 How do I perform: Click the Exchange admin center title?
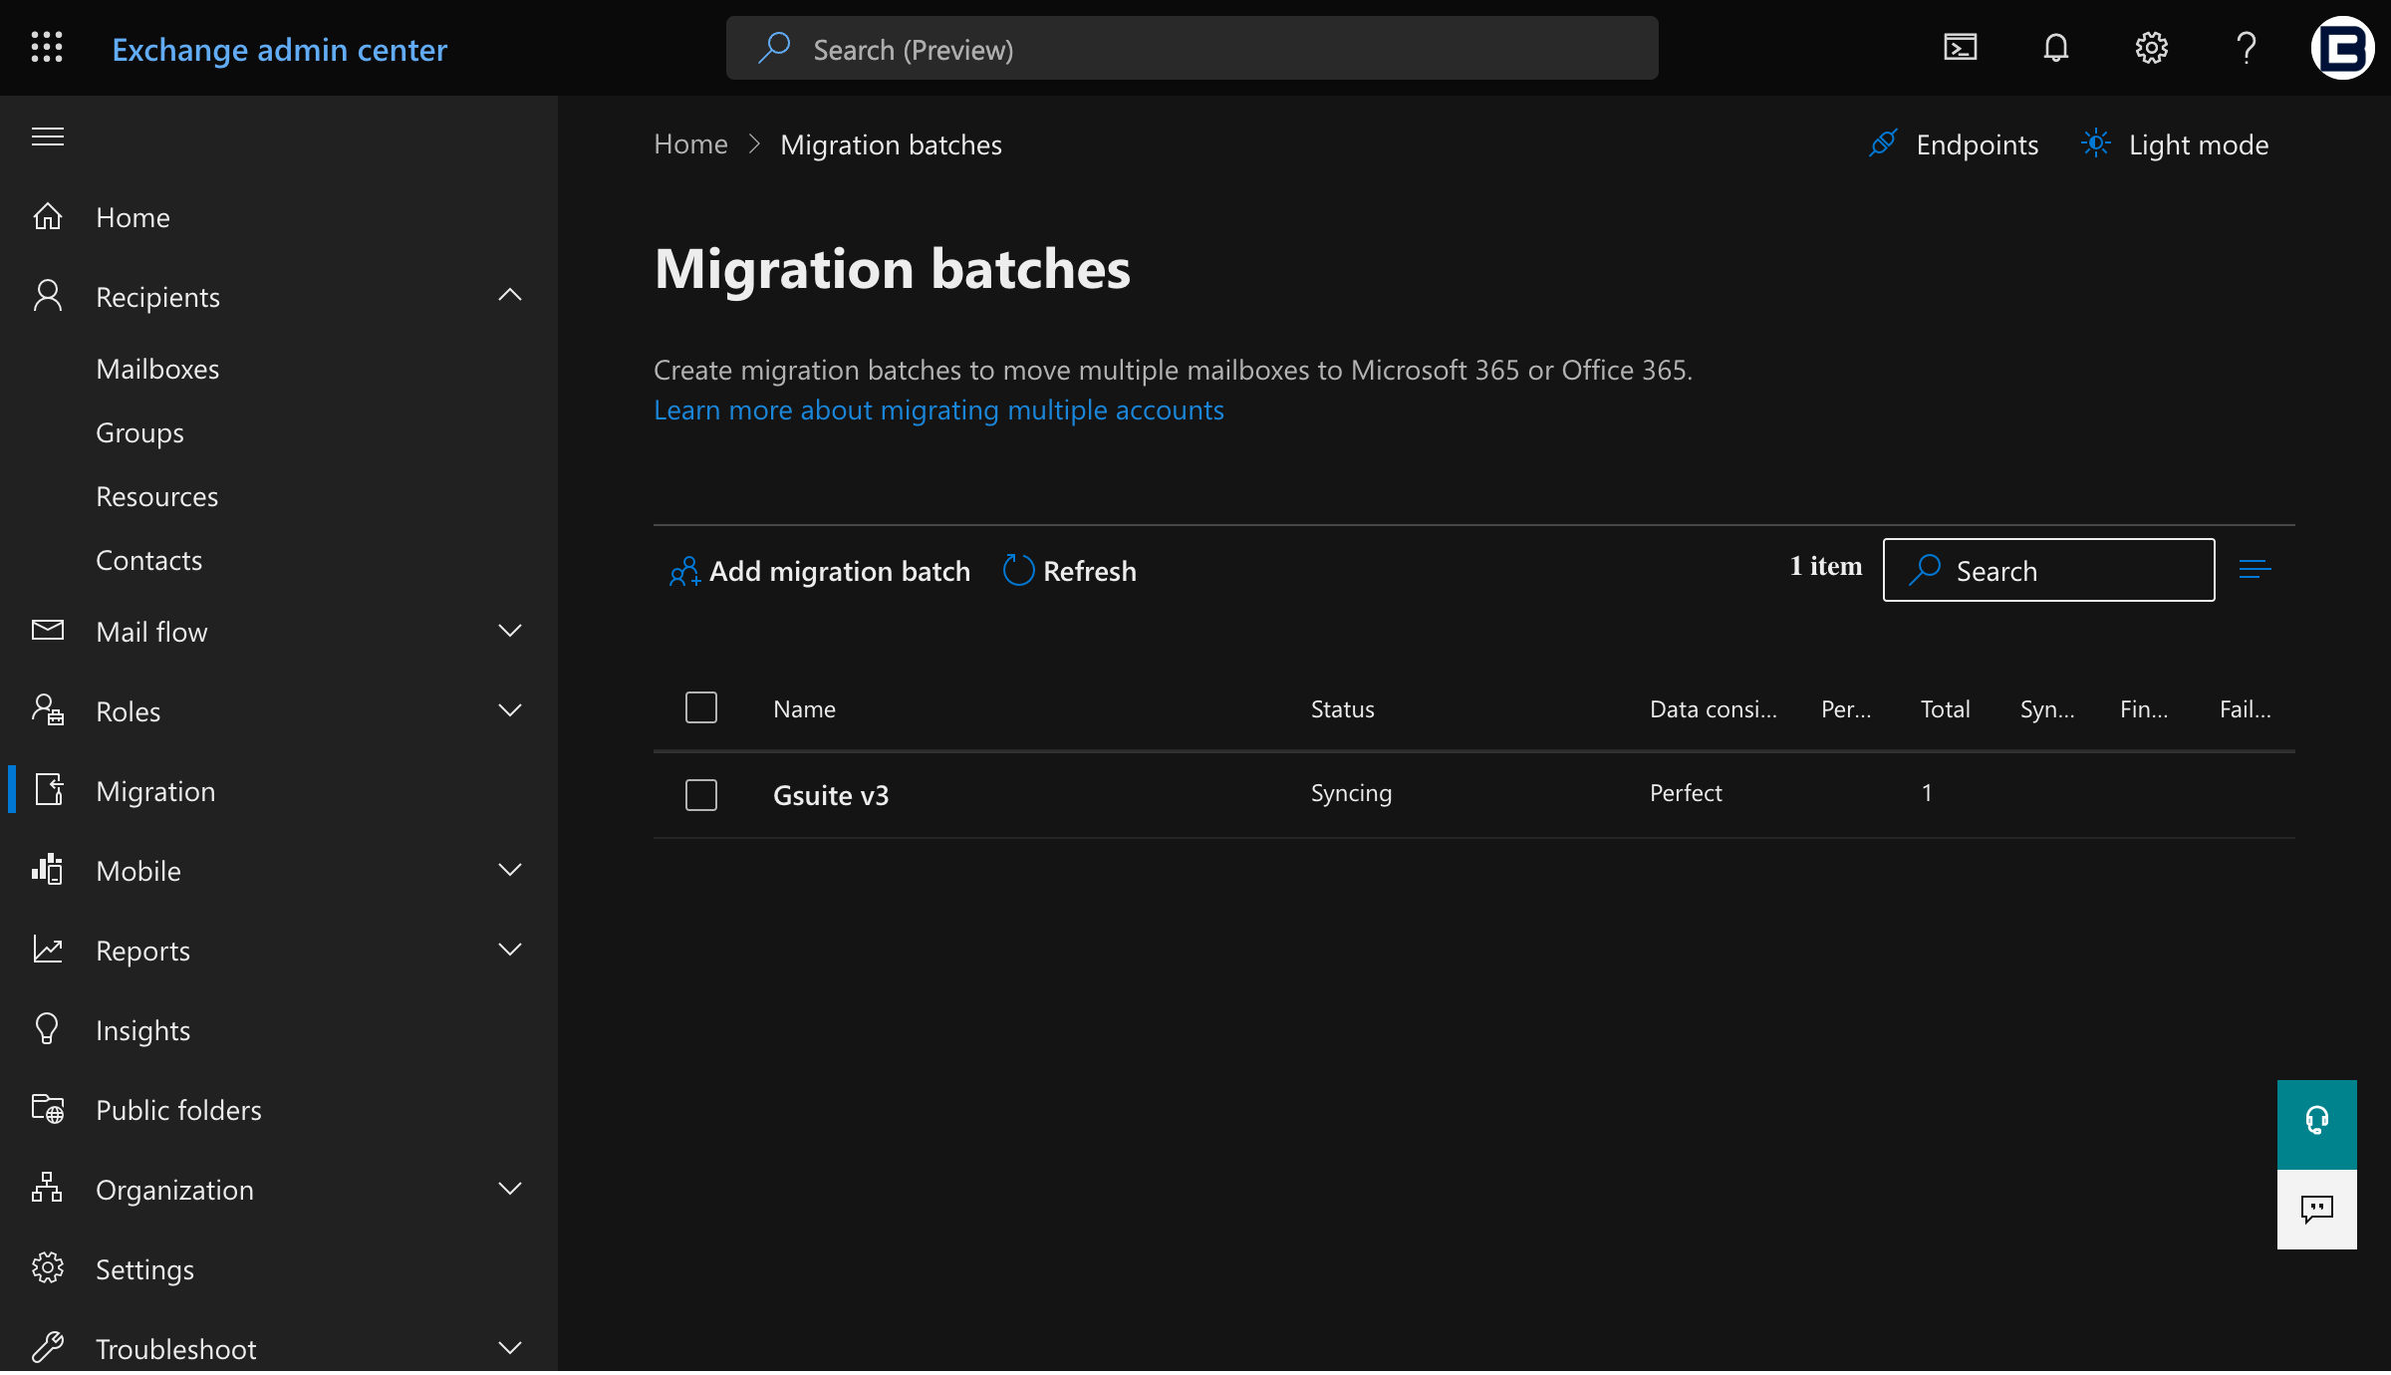[279, 49]
